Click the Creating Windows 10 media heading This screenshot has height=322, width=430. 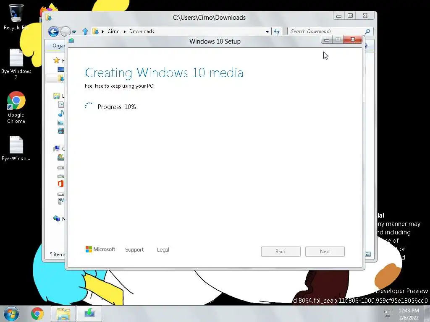tap(164, 73)
